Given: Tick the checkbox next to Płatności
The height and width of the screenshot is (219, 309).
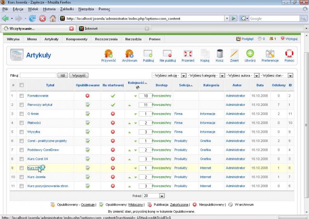Looking at the screenshot, I should [x=22, y=123].
